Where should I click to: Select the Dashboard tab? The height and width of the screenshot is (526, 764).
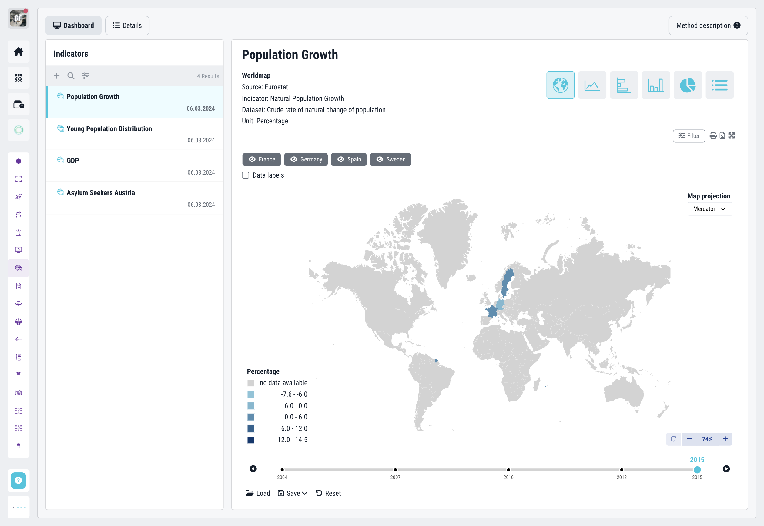73,25
